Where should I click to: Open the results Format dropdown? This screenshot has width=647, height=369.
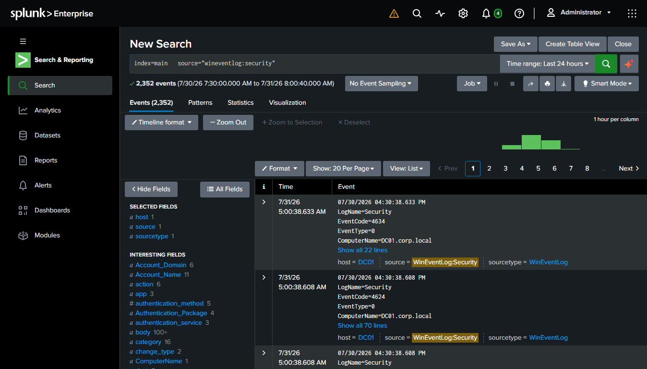point(279,169)
